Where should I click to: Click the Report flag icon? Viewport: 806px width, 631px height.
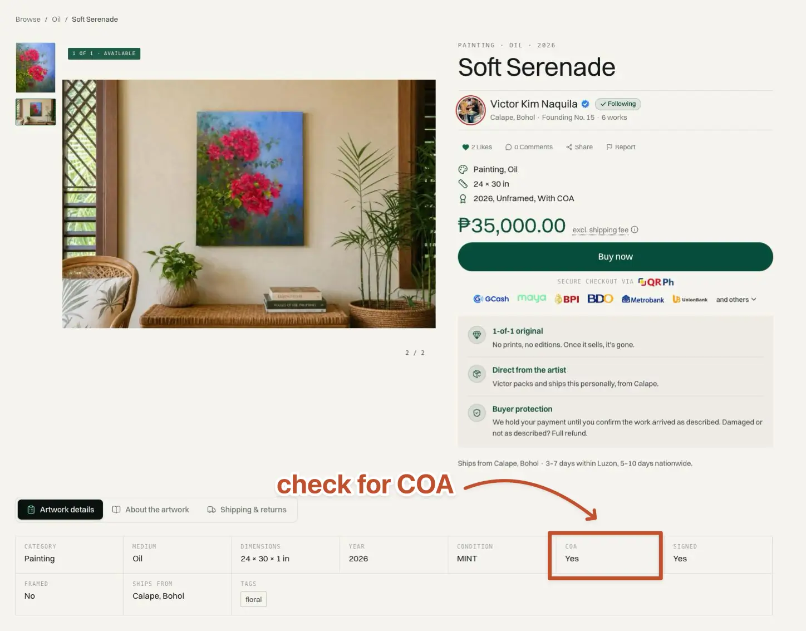pyautogui.click(x=610, y=147)
